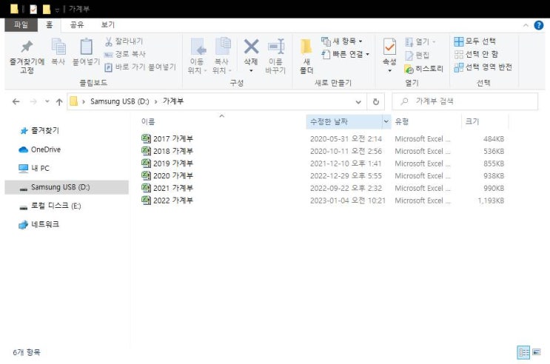The height and width of the screenshot is (364, 550).
Task: Switch to large icons view in the status bar
Action: click(537, 352)
